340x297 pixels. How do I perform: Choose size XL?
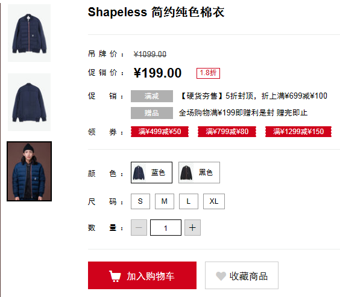click(214, 201)
